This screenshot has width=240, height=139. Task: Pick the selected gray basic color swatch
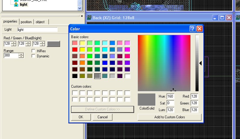pyautogui.click(x=97, y=76)
